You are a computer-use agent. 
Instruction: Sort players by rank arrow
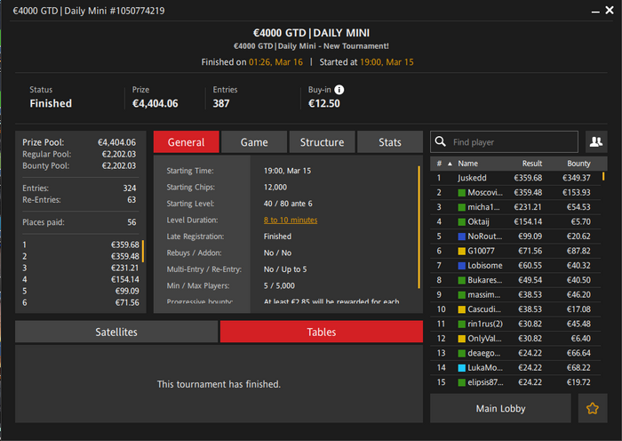click(450, 164)
